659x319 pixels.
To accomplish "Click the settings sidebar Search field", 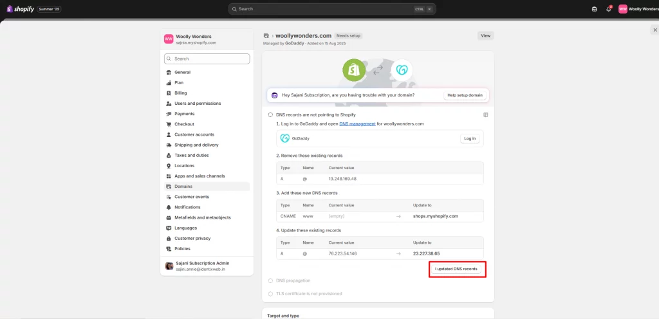I will pos(207,59).
